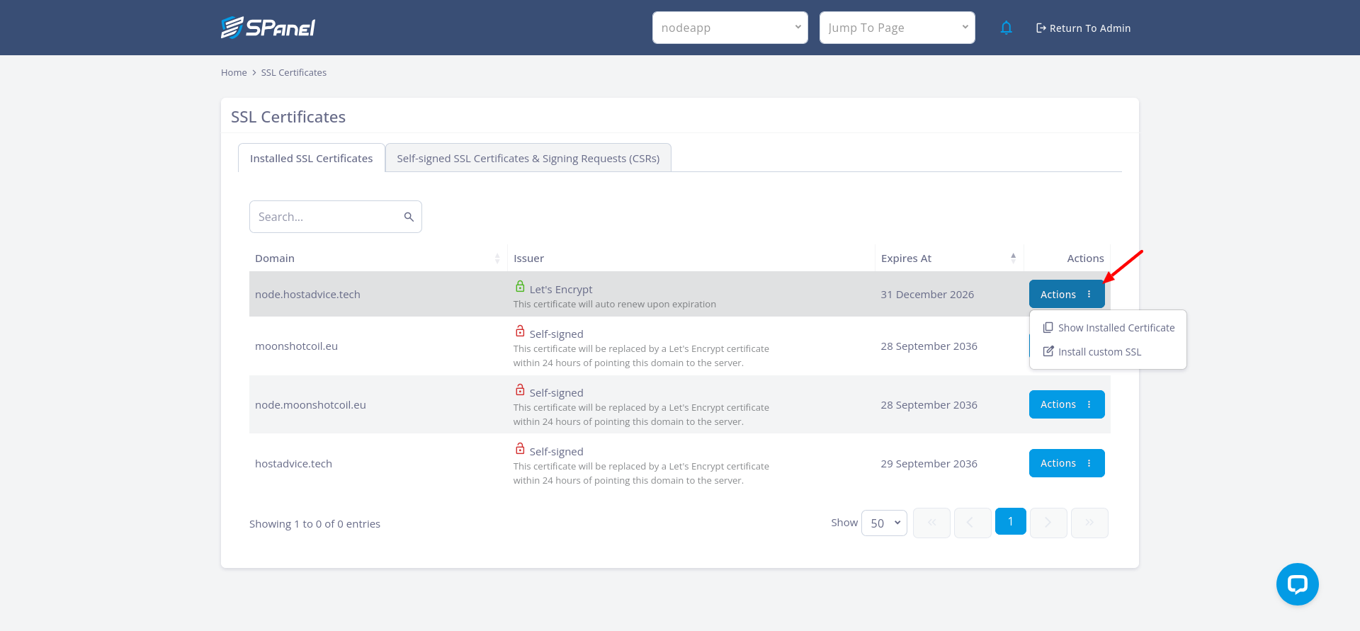The height and width of the screenshot is (631, 1360).
Task: Click the search magnifier icon
Action: (409, 217)
